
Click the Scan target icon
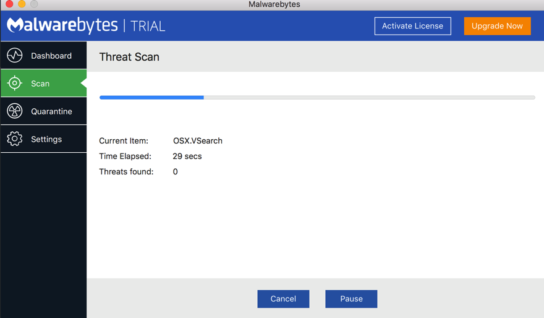[x=15, y=84]
